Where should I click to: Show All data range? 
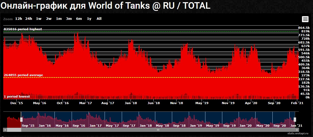point(99,19)
